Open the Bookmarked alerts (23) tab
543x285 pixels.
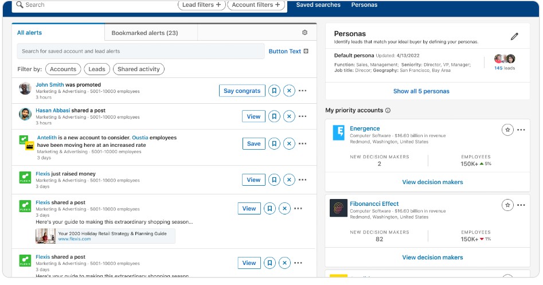click(144, 33)
